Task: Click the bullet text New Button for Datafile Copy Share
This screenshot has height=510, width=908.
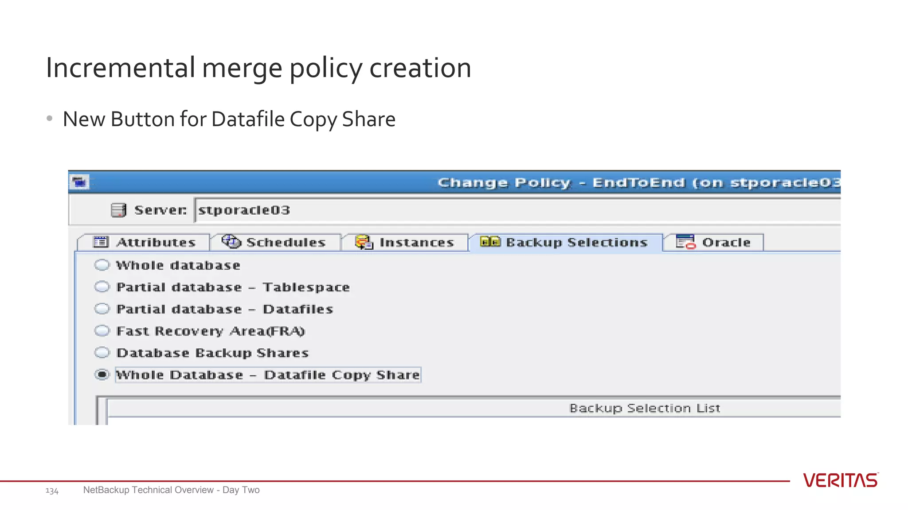Action: tap(229, 120)
